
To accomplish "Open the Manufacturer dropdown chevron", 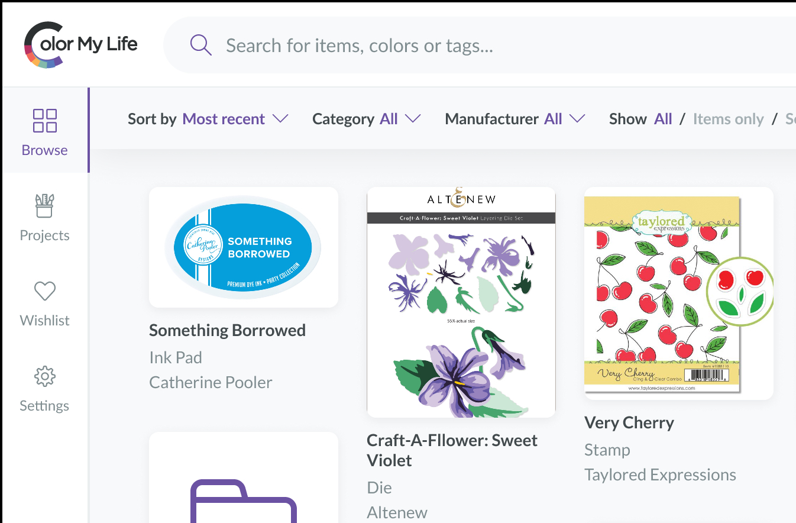I will 577,118.
